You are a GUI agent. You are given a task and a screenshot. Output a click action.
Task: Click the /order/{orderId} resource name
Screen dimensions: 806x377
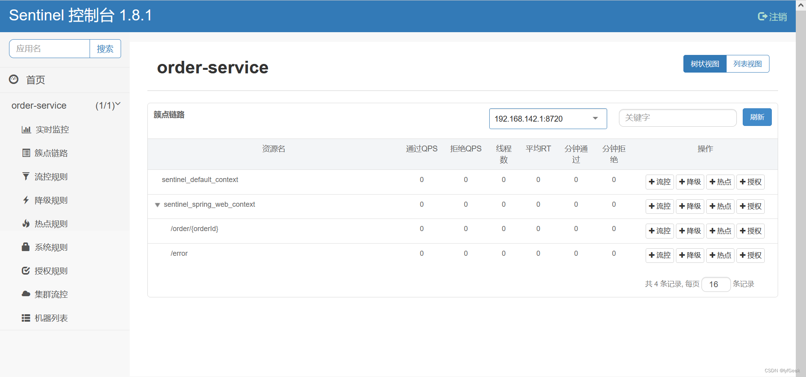[x=194, y=229]
